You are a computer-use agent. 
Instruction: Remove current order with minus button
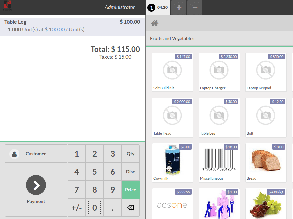pos(195,7)
